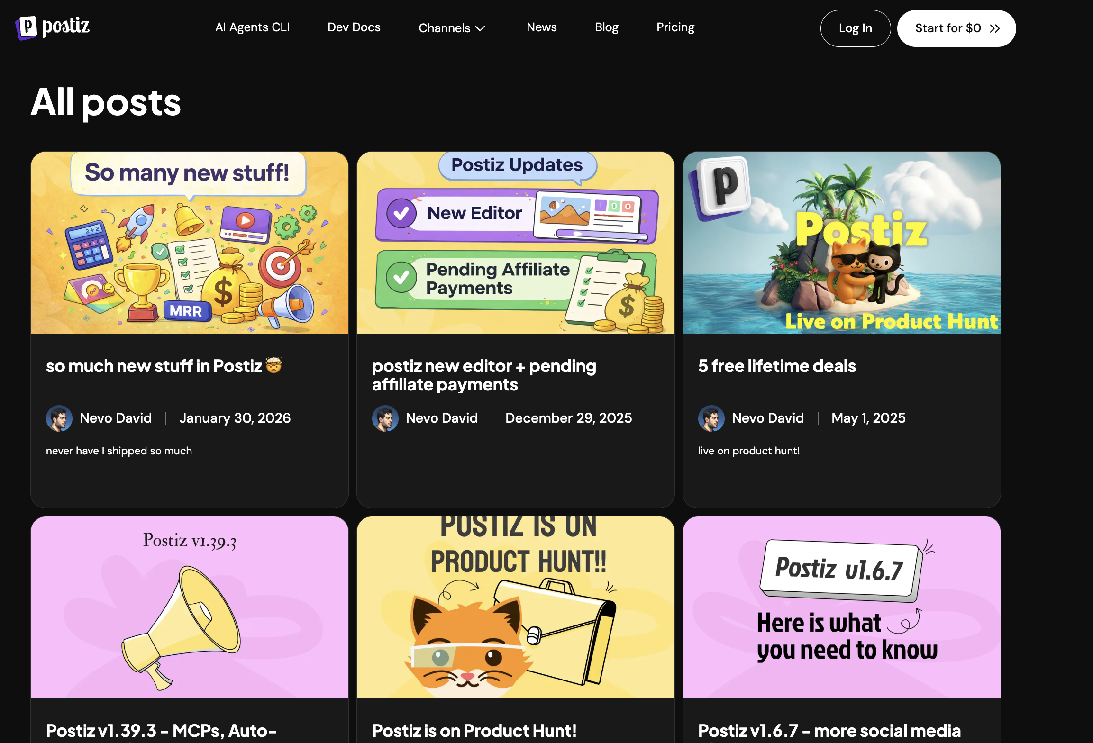
Task: Click author name on the January 30, 2026 post
Action: pyautogui.click(x=116, y=418)
